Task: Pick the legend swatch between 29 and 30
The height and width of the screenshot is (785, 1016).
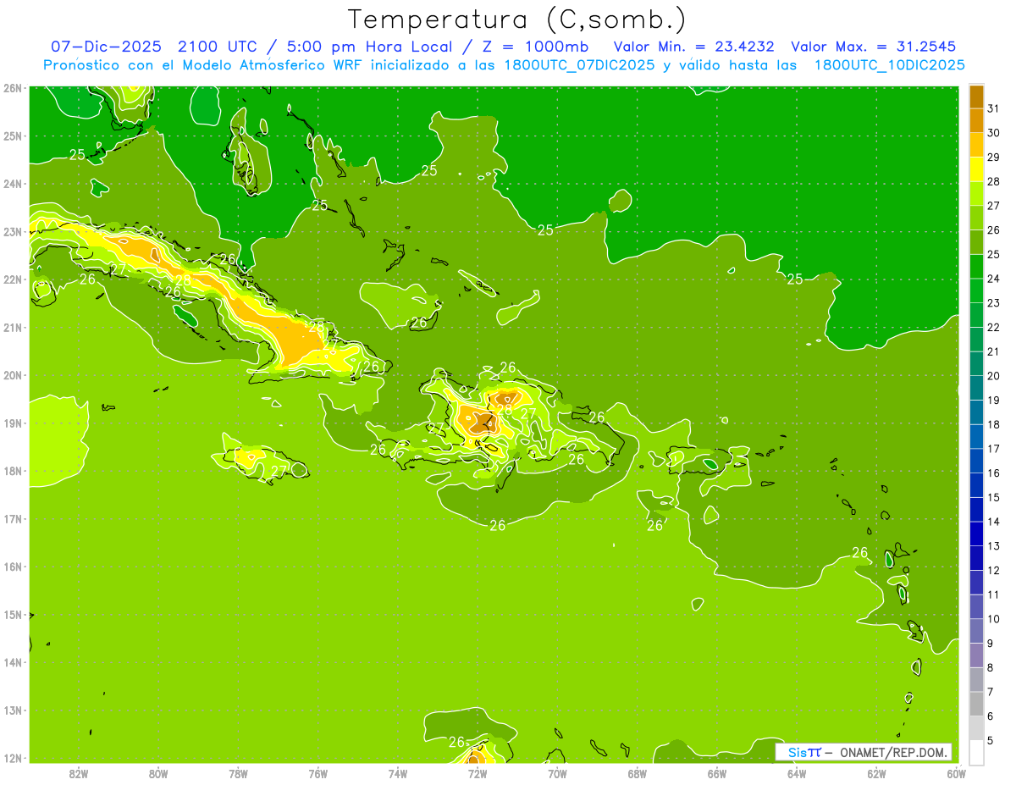Action: coord(977,145)
